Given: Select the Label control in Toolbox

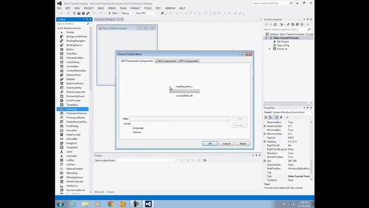Looking at the screenshot, I should click(69, 151).
